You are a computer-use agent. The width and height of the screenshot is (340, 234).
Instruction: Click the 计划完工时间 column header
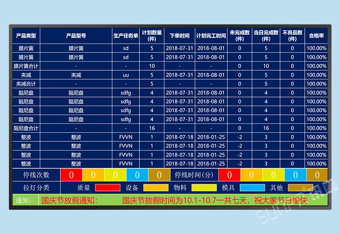(x=211, y=36)
